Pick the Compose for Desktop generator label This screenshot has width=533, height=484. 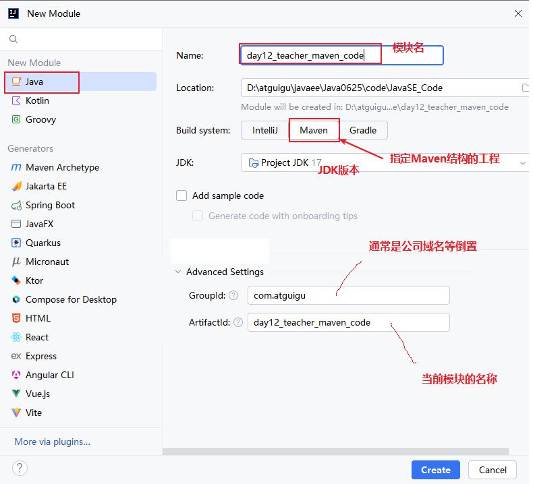(x=71, y=299)
